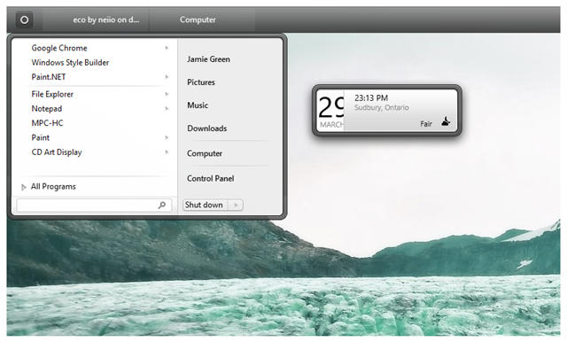Click the round Start orb button
Image resolution: width=567 pixels, height=342 pixels.
[x=24, y=19]
